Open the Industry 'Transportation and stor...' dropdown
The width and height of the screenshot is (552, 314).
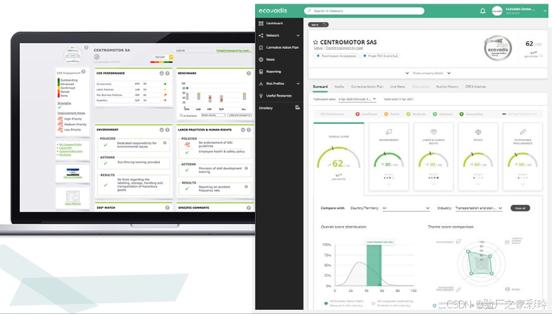[x=478, y=208]
